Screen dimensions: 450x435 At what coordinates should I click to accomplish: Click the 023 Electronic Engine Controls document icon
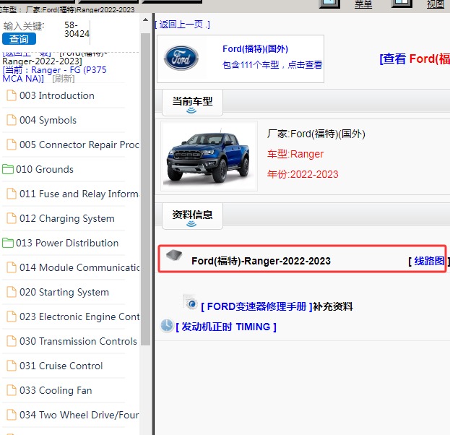click(12, 316)
